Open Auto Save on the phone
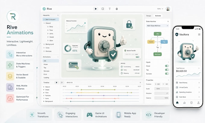The width and height of the screenshot is (205, 123). (x=188, y=97)
